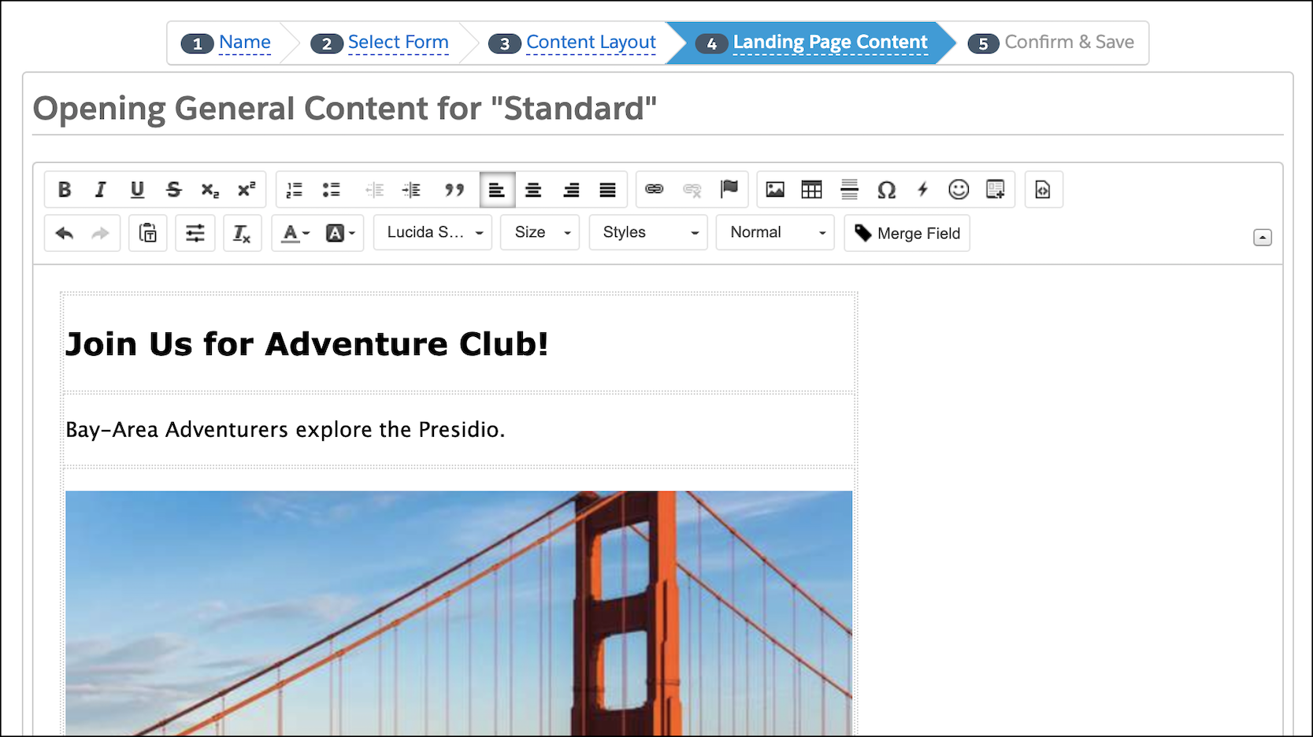Open the background color picker

click(x=341, y=233)
